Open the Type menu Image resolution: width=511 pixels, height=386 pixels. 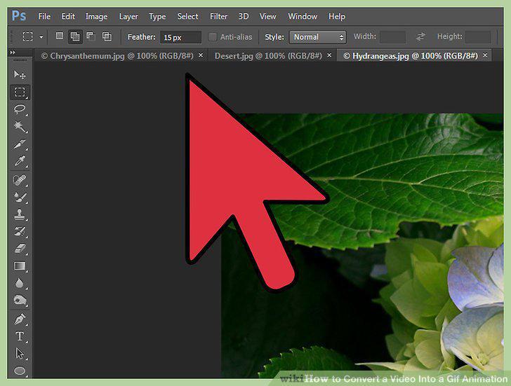(x=157, y=16)
